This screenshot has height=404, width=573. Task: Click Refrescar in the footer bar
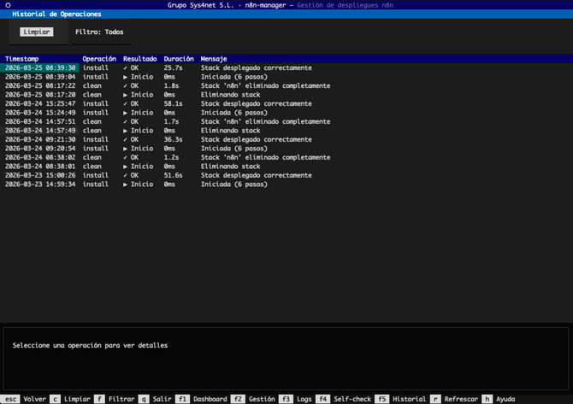[454, 399]
